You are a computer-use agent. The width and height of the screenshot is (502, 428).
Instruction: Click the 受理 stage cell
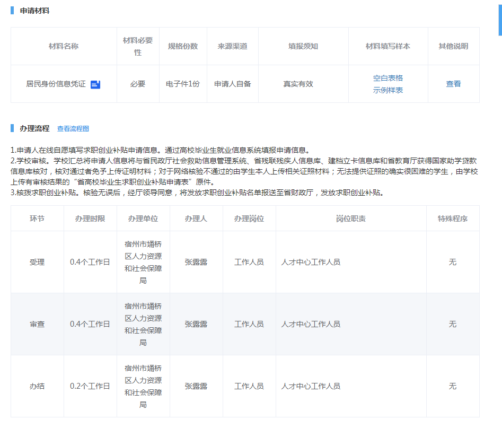pyautogui.click(x=37, y=262)
